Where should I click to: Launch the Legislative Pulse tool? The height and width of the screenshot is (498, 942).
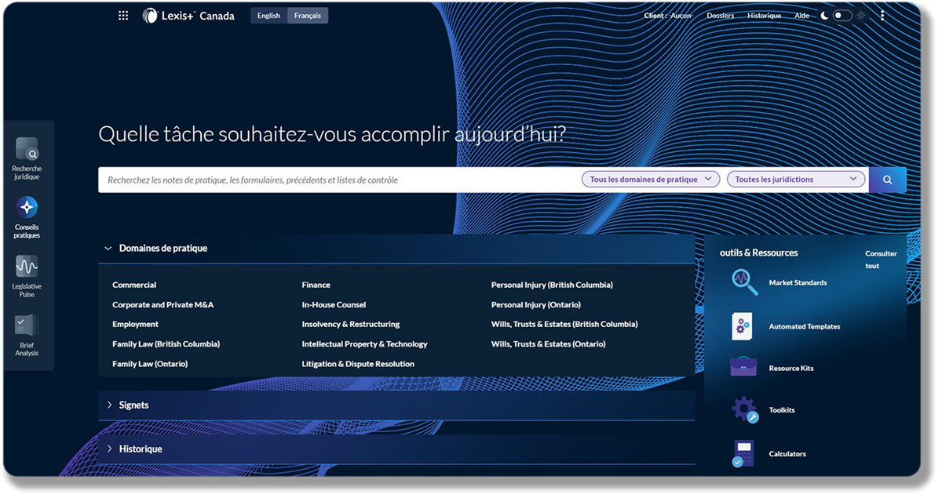coord(27,267)
